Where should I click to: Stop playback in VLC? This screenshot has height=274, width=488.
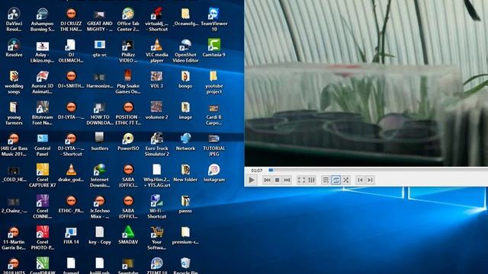pos(277,180)
